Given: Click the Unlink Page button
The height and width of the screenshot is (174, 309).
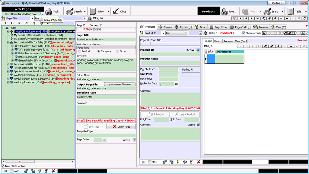Looking at the screenshot, I should (121, 127).
